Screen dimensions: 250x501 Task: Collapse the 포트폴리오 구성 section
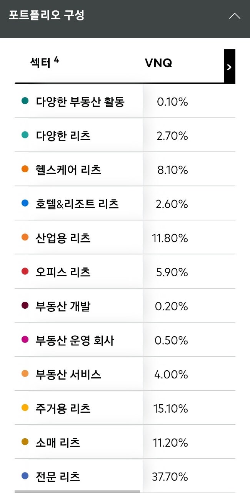coord(234,16)
